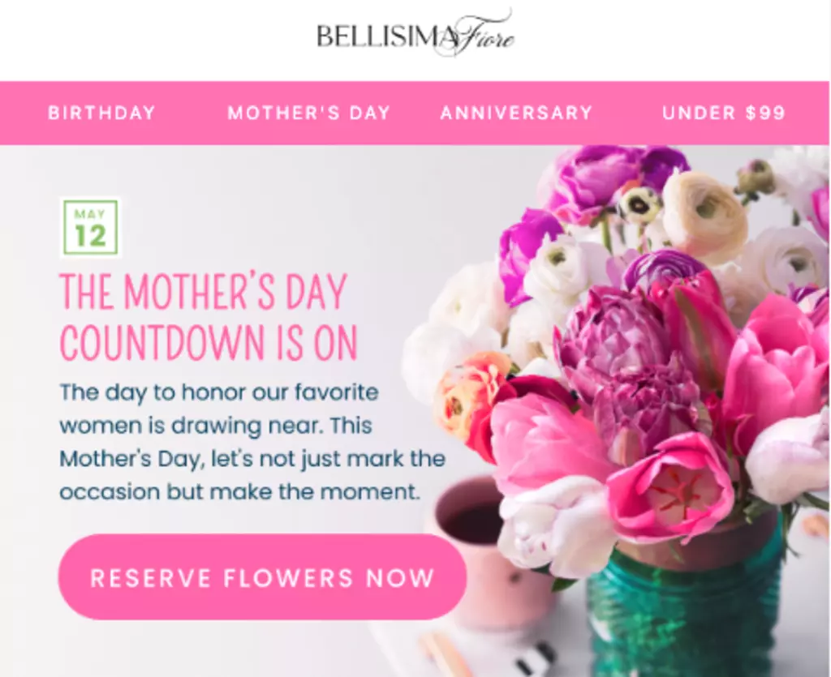The image size is (831, 677).
Task: Open the Birthday category
Action: [101, 113]
